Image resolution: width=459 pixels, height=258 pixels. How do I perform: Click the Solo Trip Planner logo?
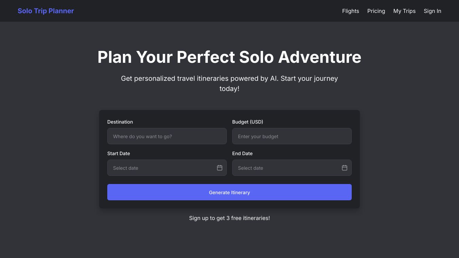pos(46,11)
